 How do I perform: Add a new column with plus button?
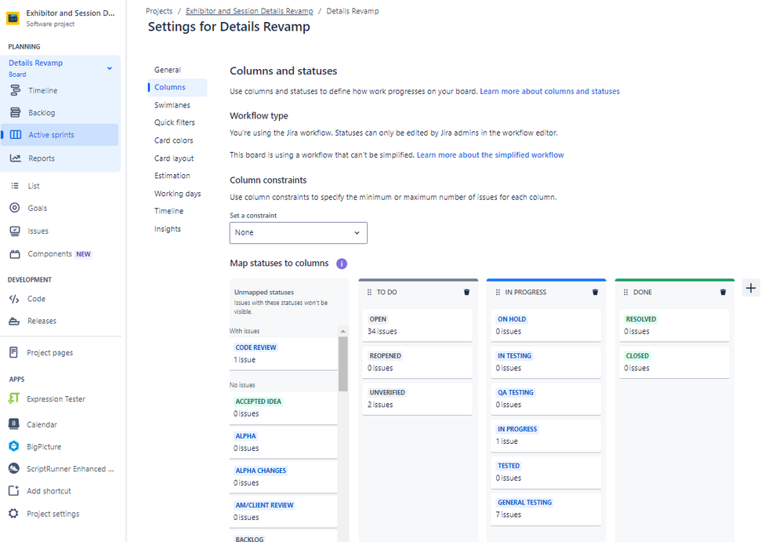click(751, 288)
